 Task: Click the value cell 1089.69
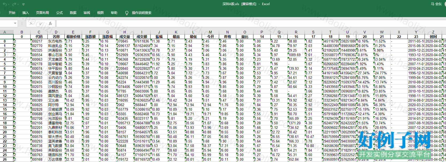click(296, 55)
